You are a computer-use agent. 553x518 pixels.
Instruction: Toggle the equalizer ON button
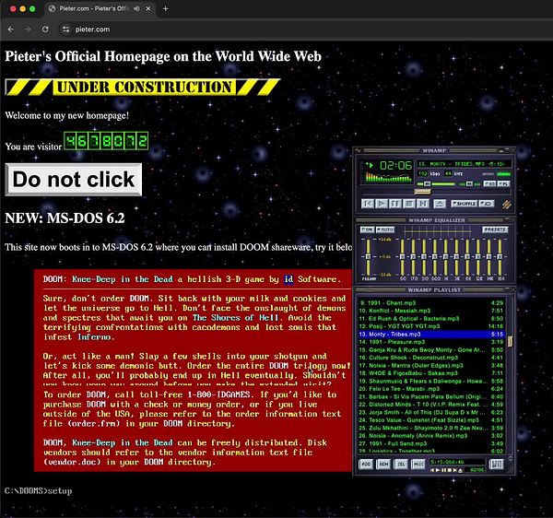367,230
